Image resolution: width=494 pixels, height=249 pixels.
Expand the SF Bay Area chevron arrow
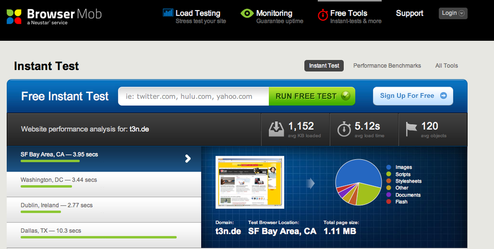tap(188, 158)
